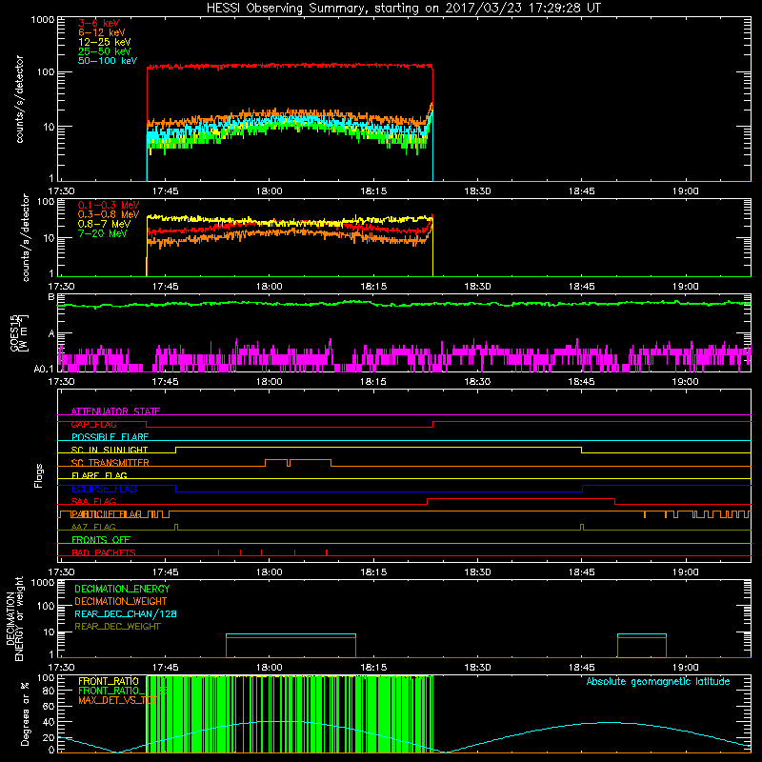Viewport: 762px width, 762px height.
Task: Click the SC_TRANSMITTER flag label
Action: point(110,463)
